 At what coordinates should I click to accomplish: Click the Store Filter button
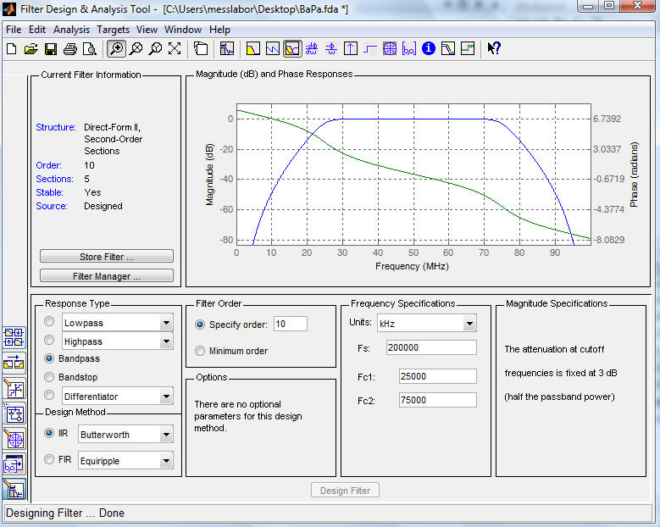point(107,257)
